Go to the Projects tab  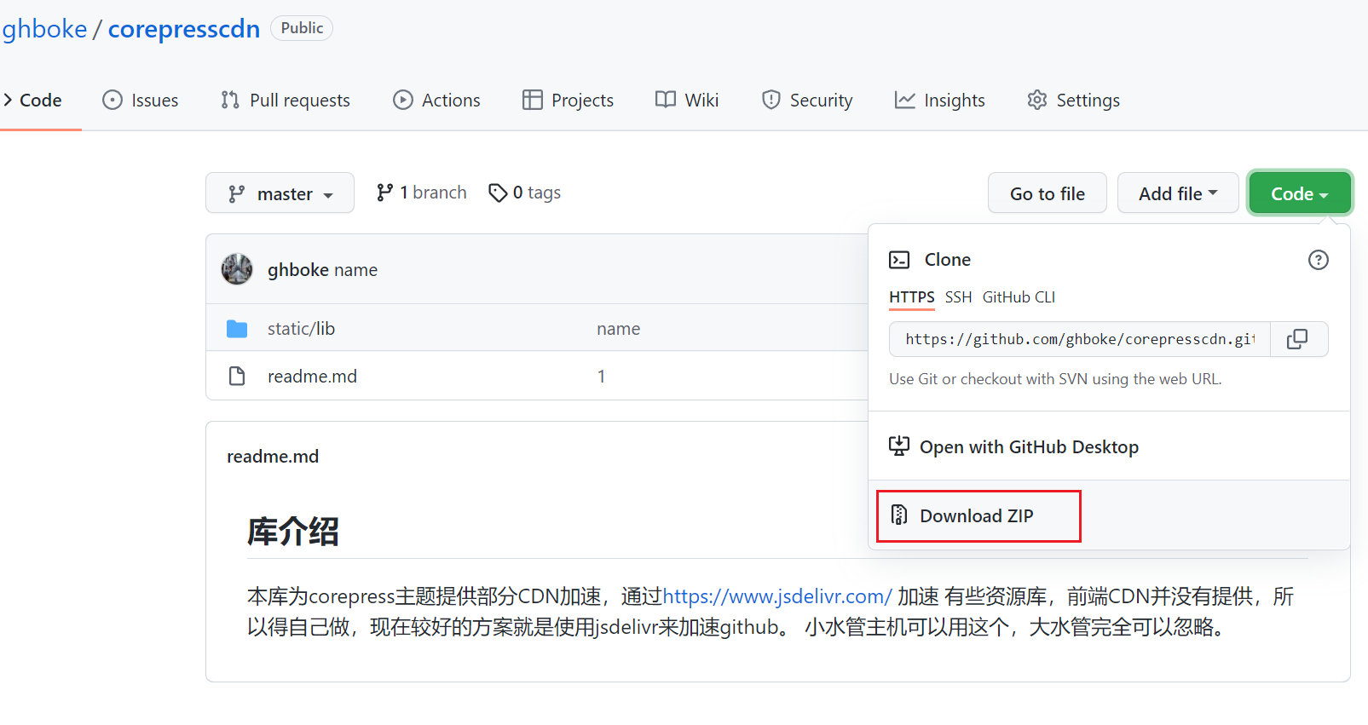pyautogui.click(x=568, y=101)
